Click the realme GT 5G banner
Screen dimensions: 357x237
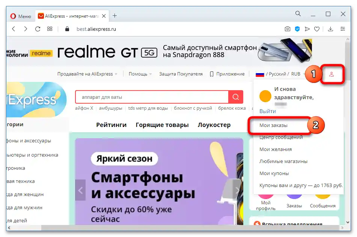[160, 51]
